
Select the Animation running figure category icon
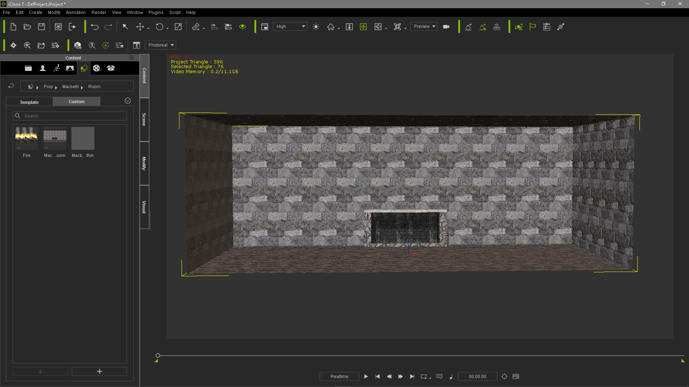pos(56,68)
